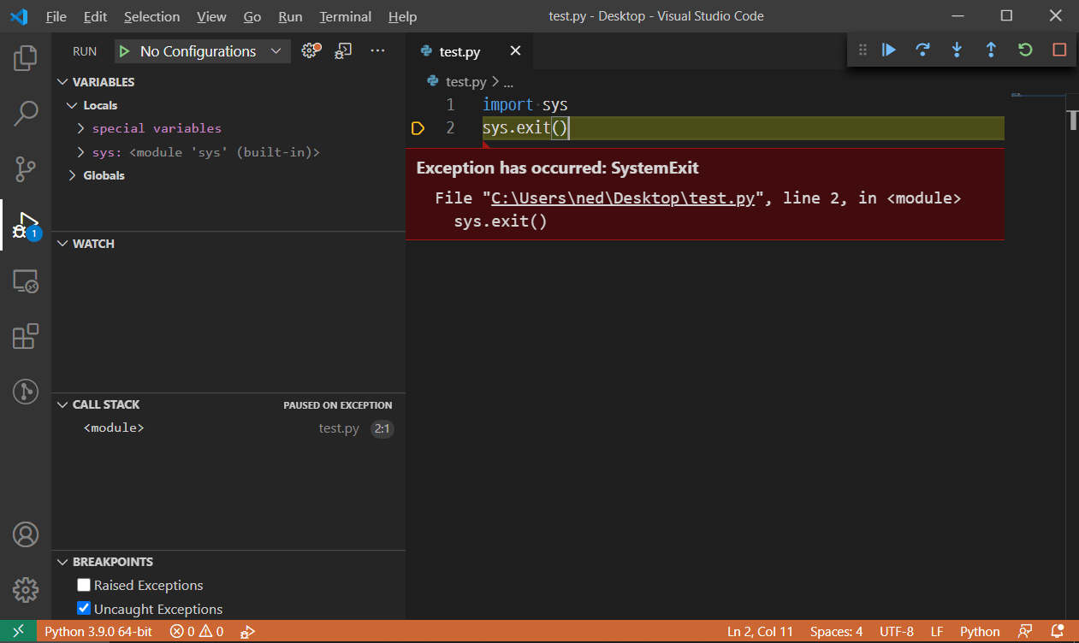Click Continue in the debug toolbar
This screenshot has width=1079, height=643.
click(889, 50)
